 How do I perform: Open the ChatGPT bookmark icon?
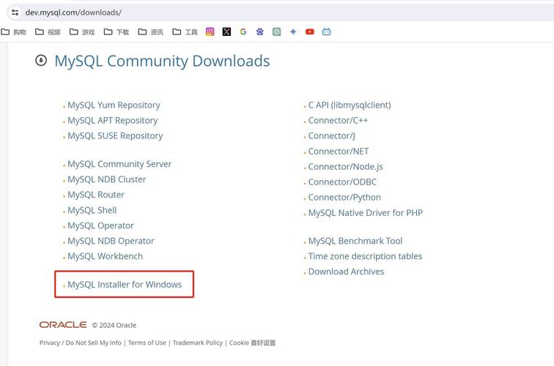277,31
